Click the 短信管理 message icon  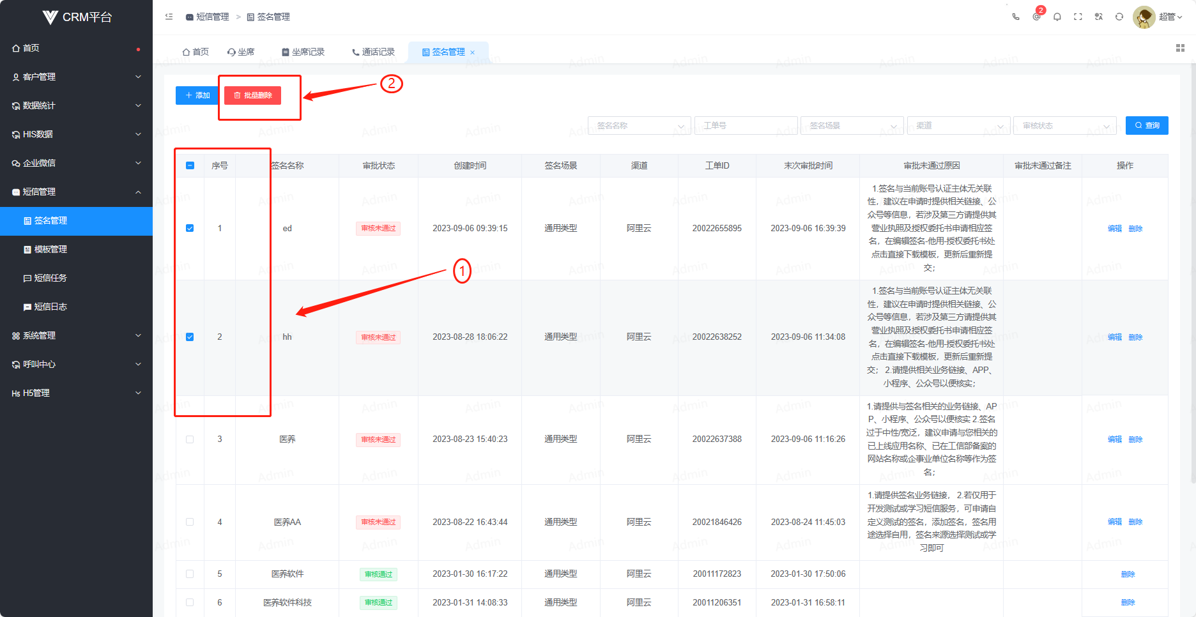coord(16,192)
